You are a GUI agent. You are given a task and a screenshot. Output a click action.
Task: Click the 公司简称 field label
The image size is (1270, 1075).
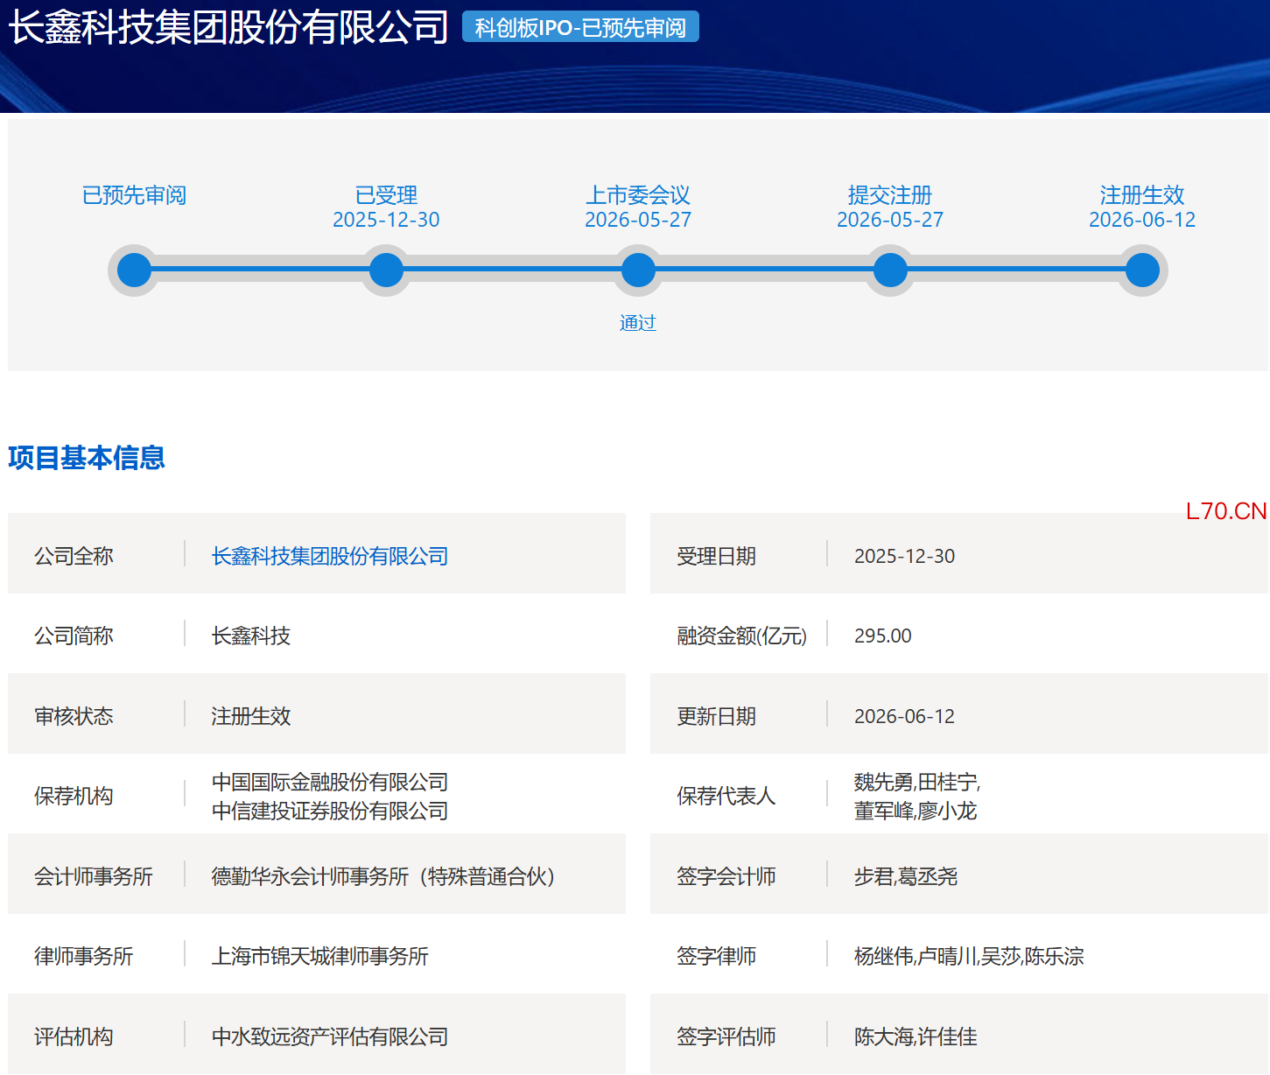[74, 636]
